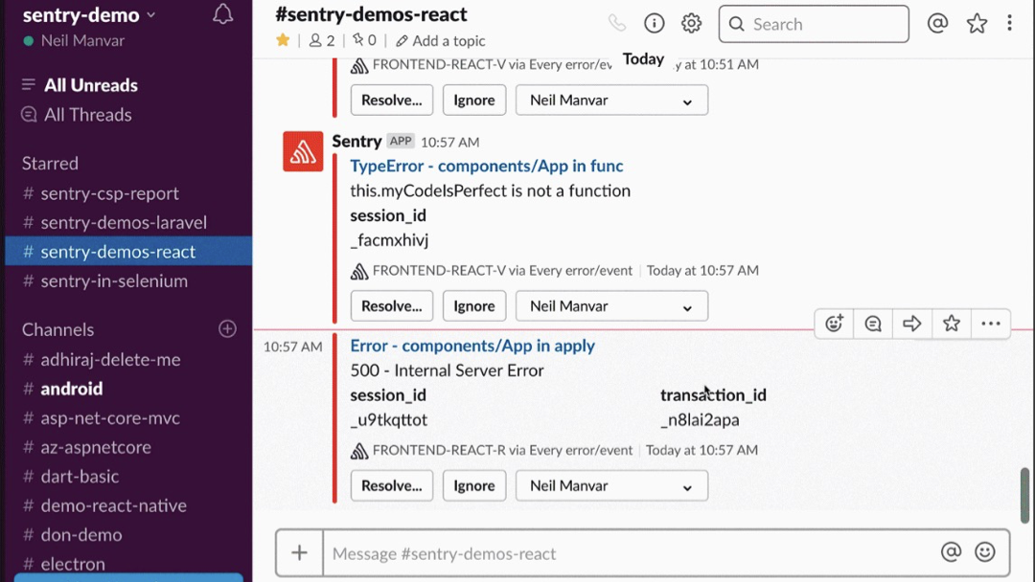Open asp-net-core-mvc channel
The height and width of the screenshot is (582, 1035).
(x=128, y=418)
